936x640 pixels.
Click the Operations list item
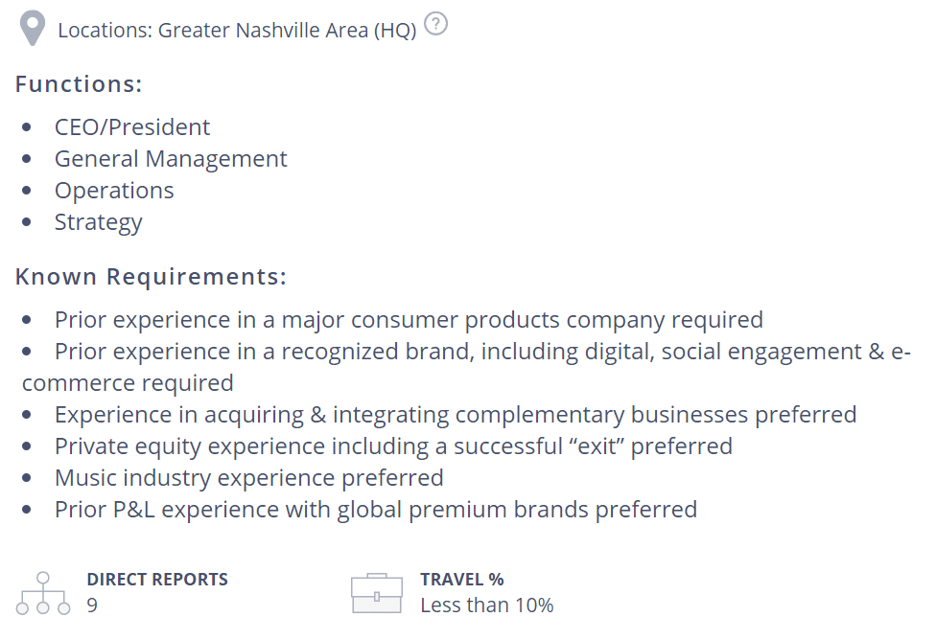click(114, 191)
